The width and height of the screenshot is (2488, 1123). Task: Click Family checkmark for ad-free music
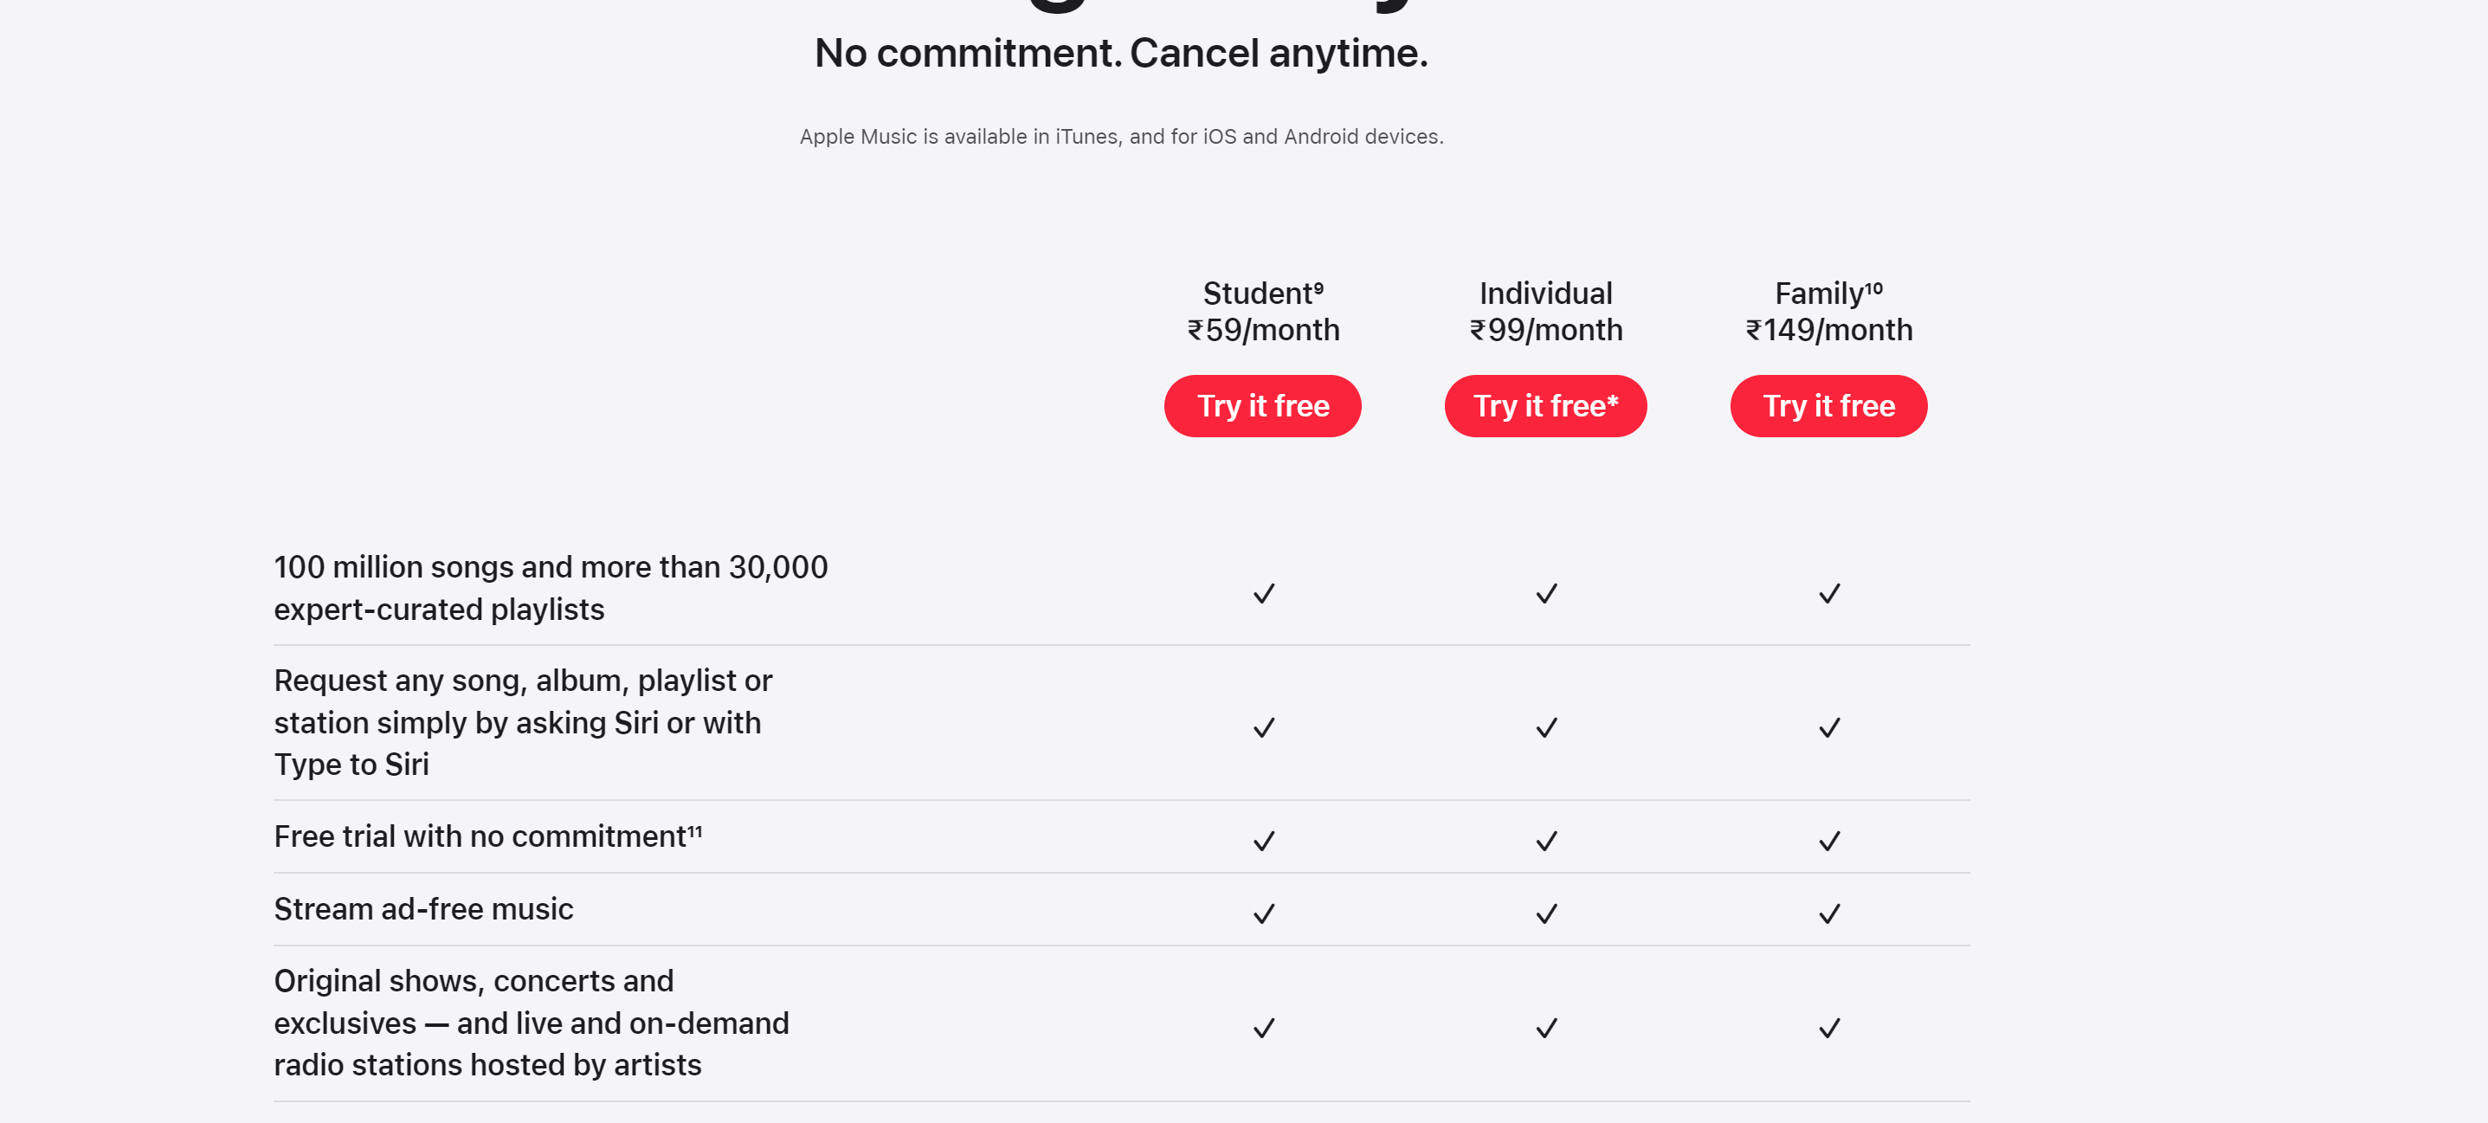[1829, 913]
